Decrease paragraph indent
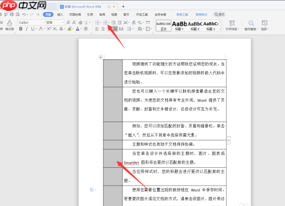The image size is (285, 206). tap(113, 22)
